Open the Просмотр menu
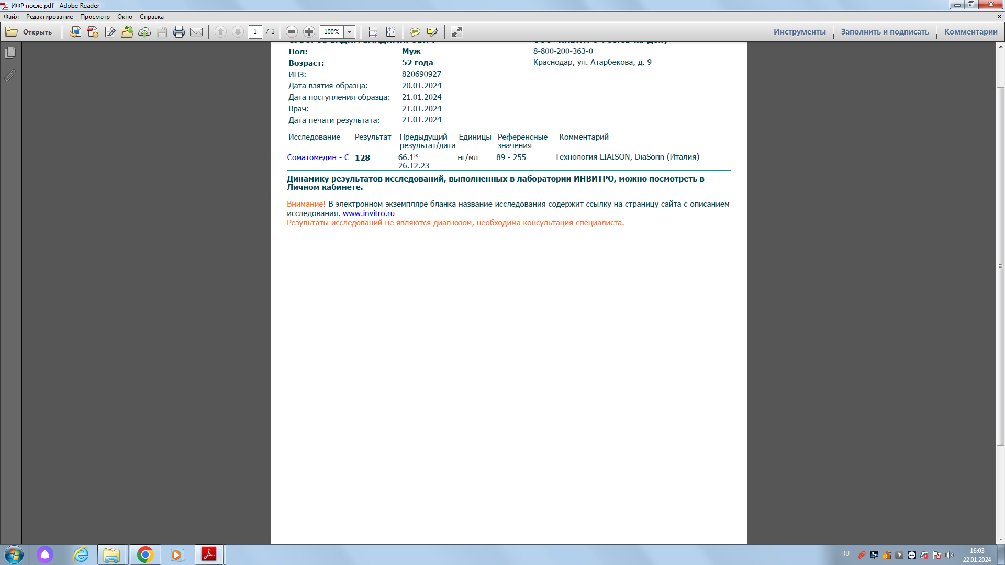 pos(95,17)
